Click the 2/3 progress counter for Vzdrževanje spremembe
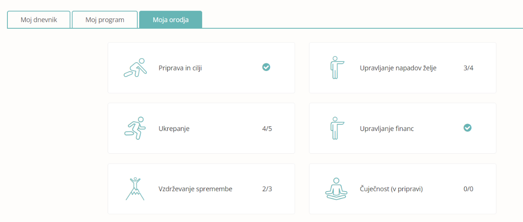This screenshot has width=523, height=222. 267,189
